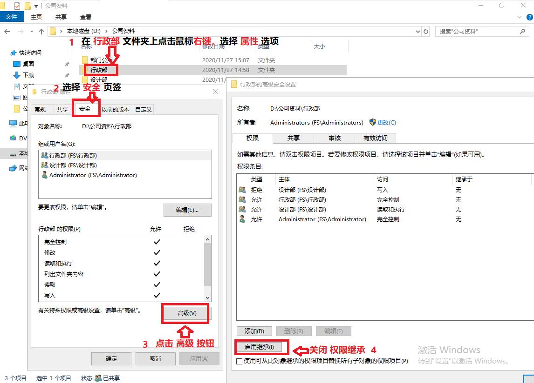Viewport: 534px width, 383px height.
Task: Enable replacing child object permission entries checkbox
Action: [x=238, y=361]
